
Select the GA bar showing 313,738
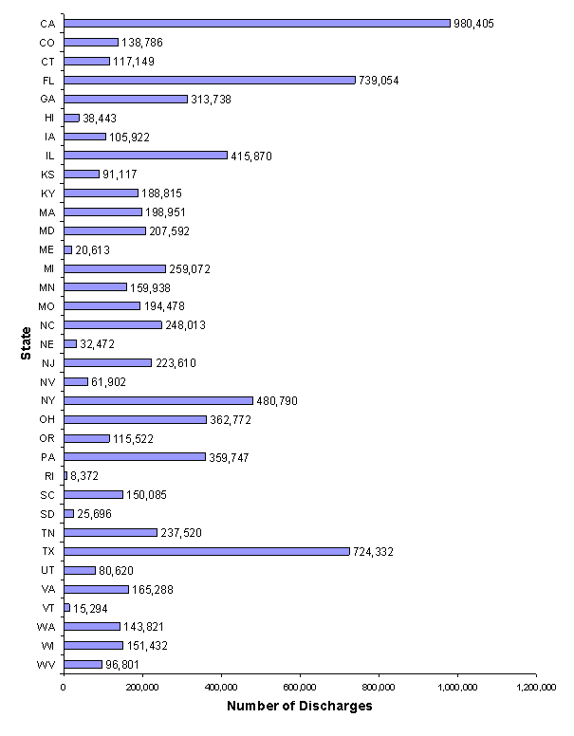(125, 99)
